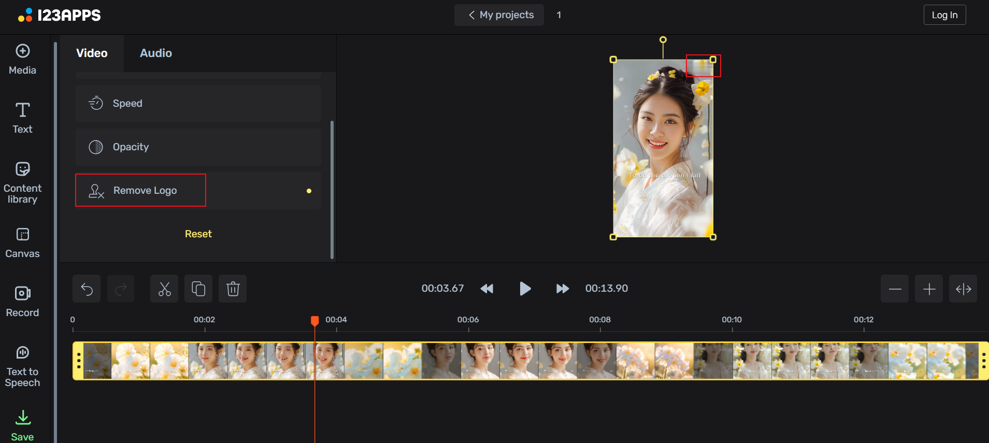
Task: Open the Content library
Action: point(22,182)
